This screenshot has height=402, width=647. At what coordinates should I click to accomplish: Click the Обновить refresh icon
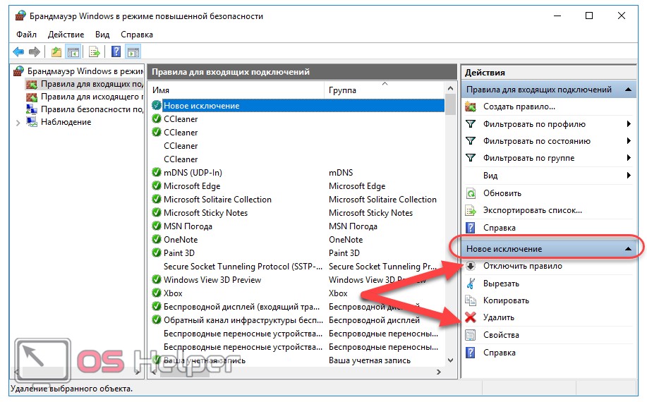click(x=471, y=193)
